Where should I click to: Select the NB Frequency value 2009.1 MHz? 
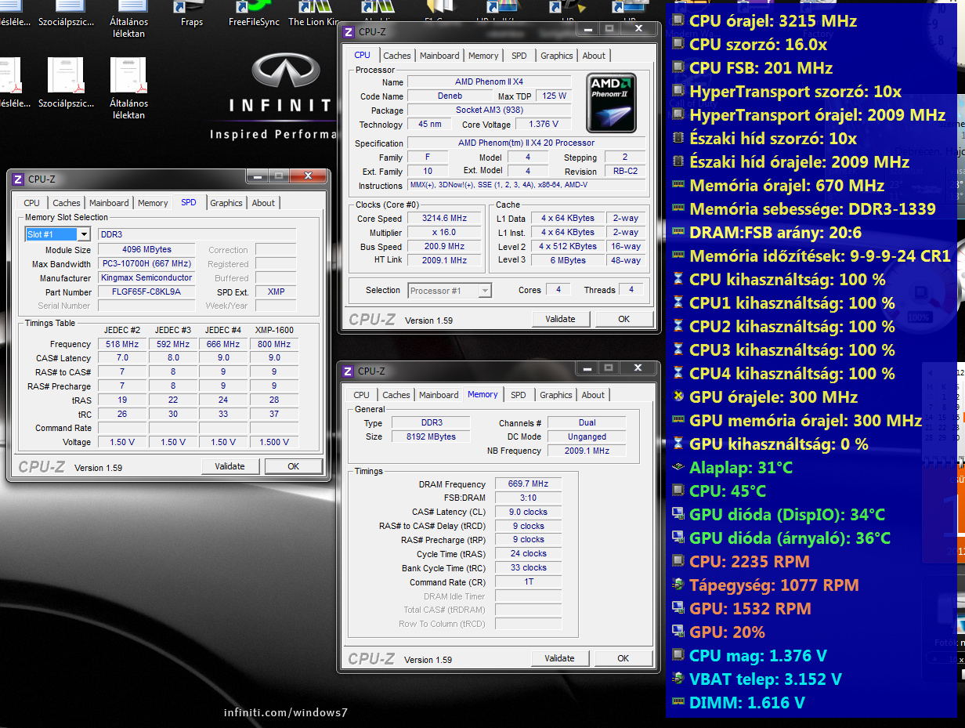pos(587,451)
